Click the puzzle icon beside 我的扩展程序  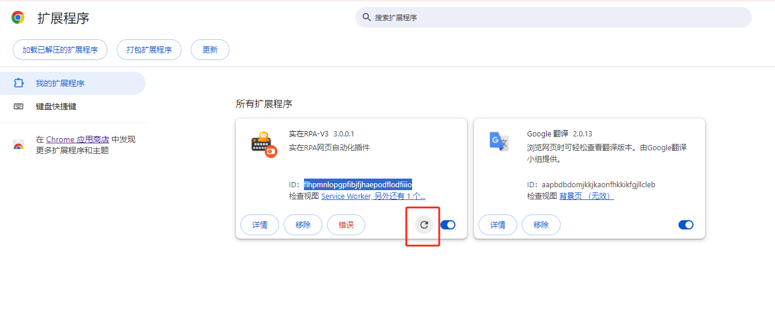18,83
